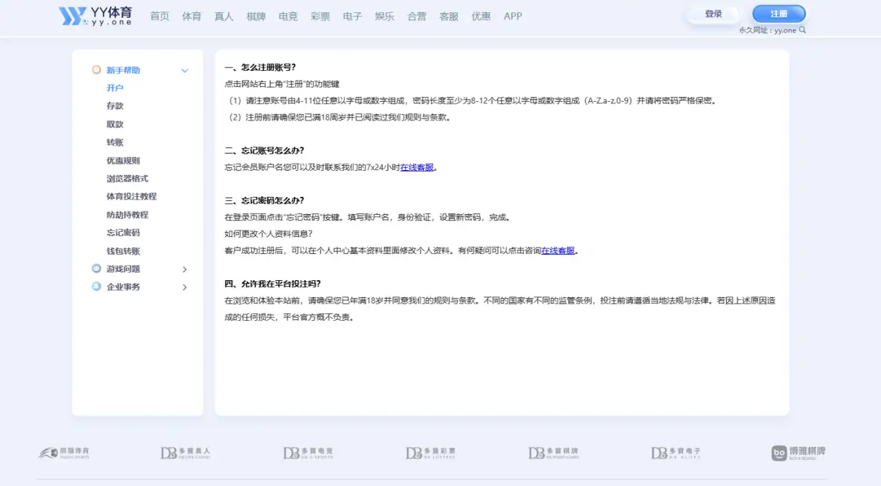This screenshot has width=881, height=486.
Task: Click the 多宝真人 footer logo
Action: coord(184,452)
